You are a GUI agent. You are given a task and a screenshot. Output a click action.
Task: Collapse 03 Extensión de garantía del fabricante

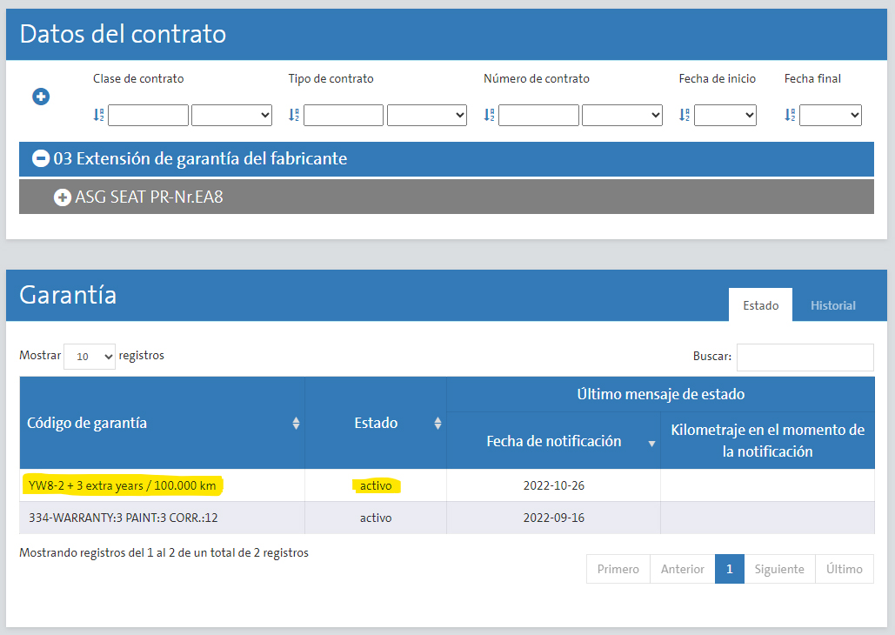pyautogui.click(x=40, y=159)
